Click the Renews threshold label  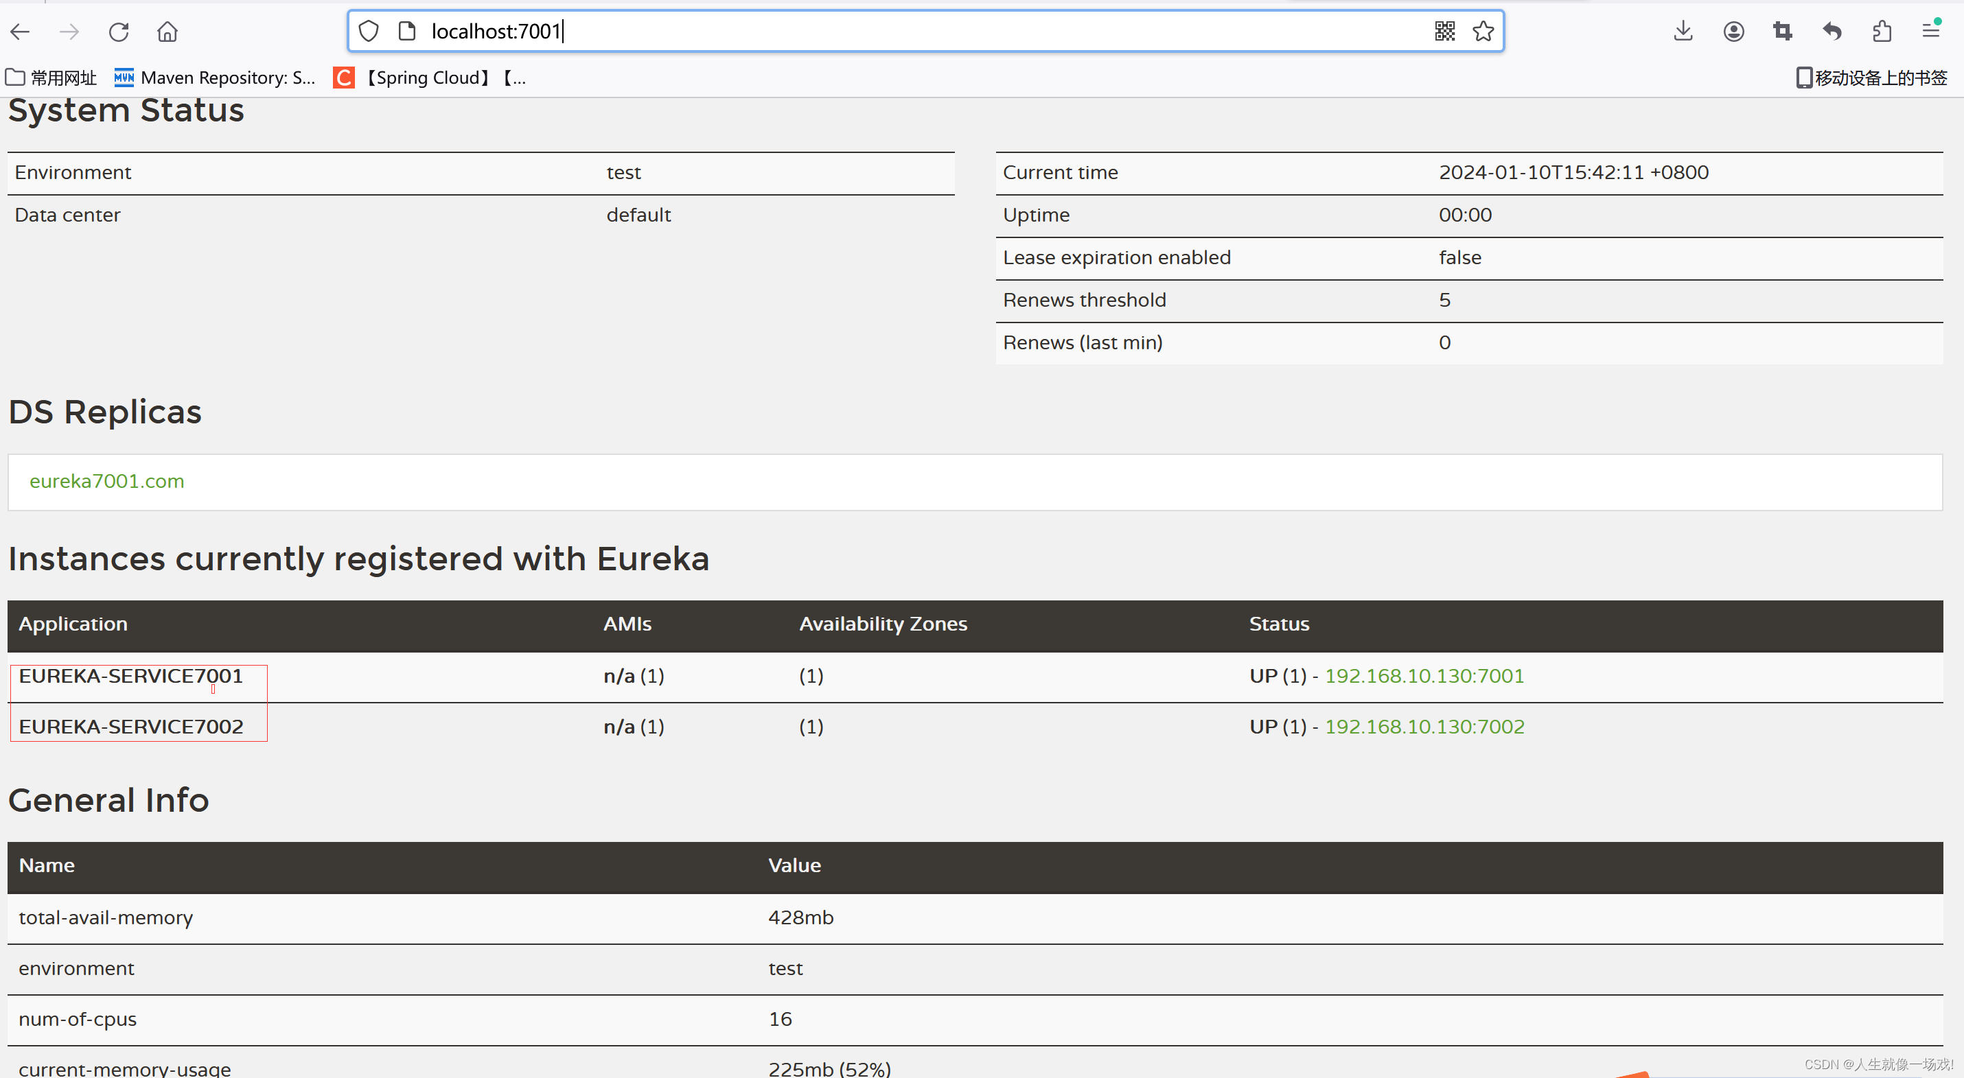[x=1084, y=300]
